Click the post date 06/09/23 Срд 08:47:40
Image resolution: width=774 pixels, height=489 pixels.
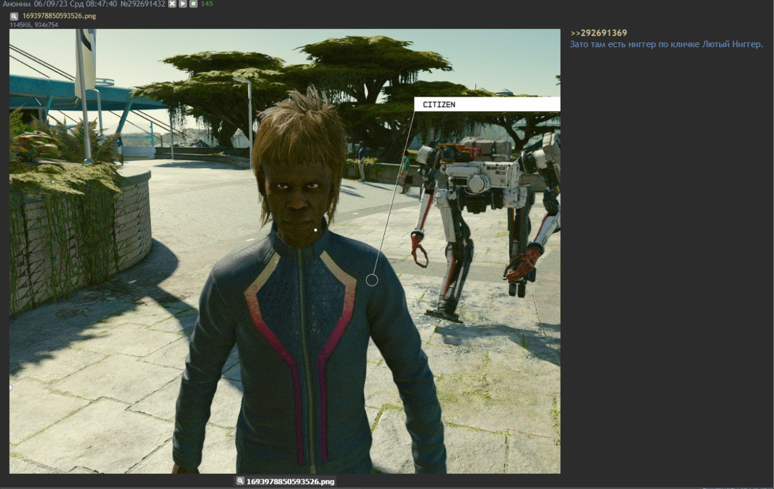[x=76, y=4]
